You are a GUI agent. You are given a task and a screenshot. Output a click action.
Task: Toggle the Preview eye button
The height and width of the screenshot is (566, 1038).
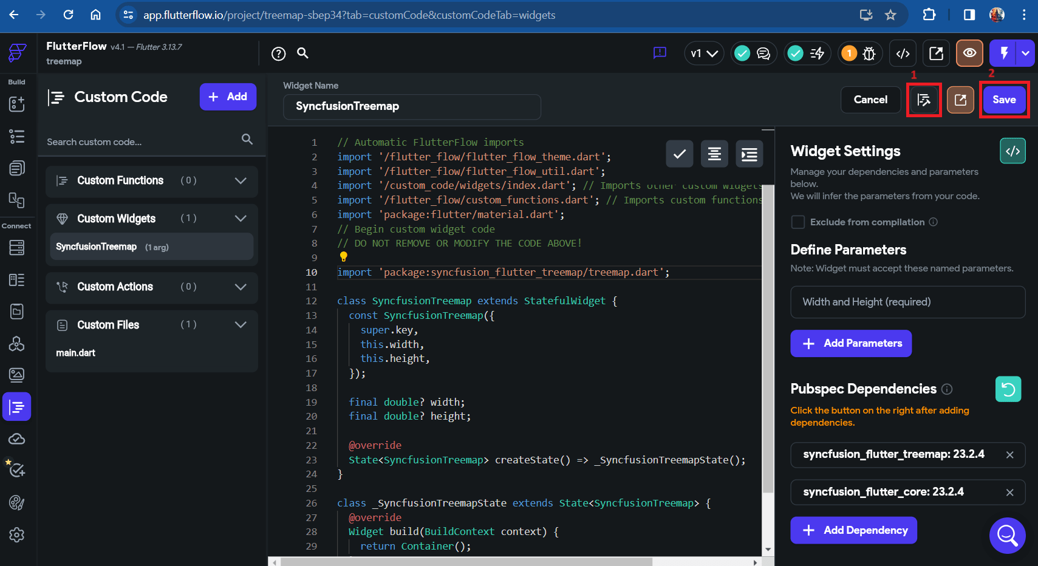[970, 53]
